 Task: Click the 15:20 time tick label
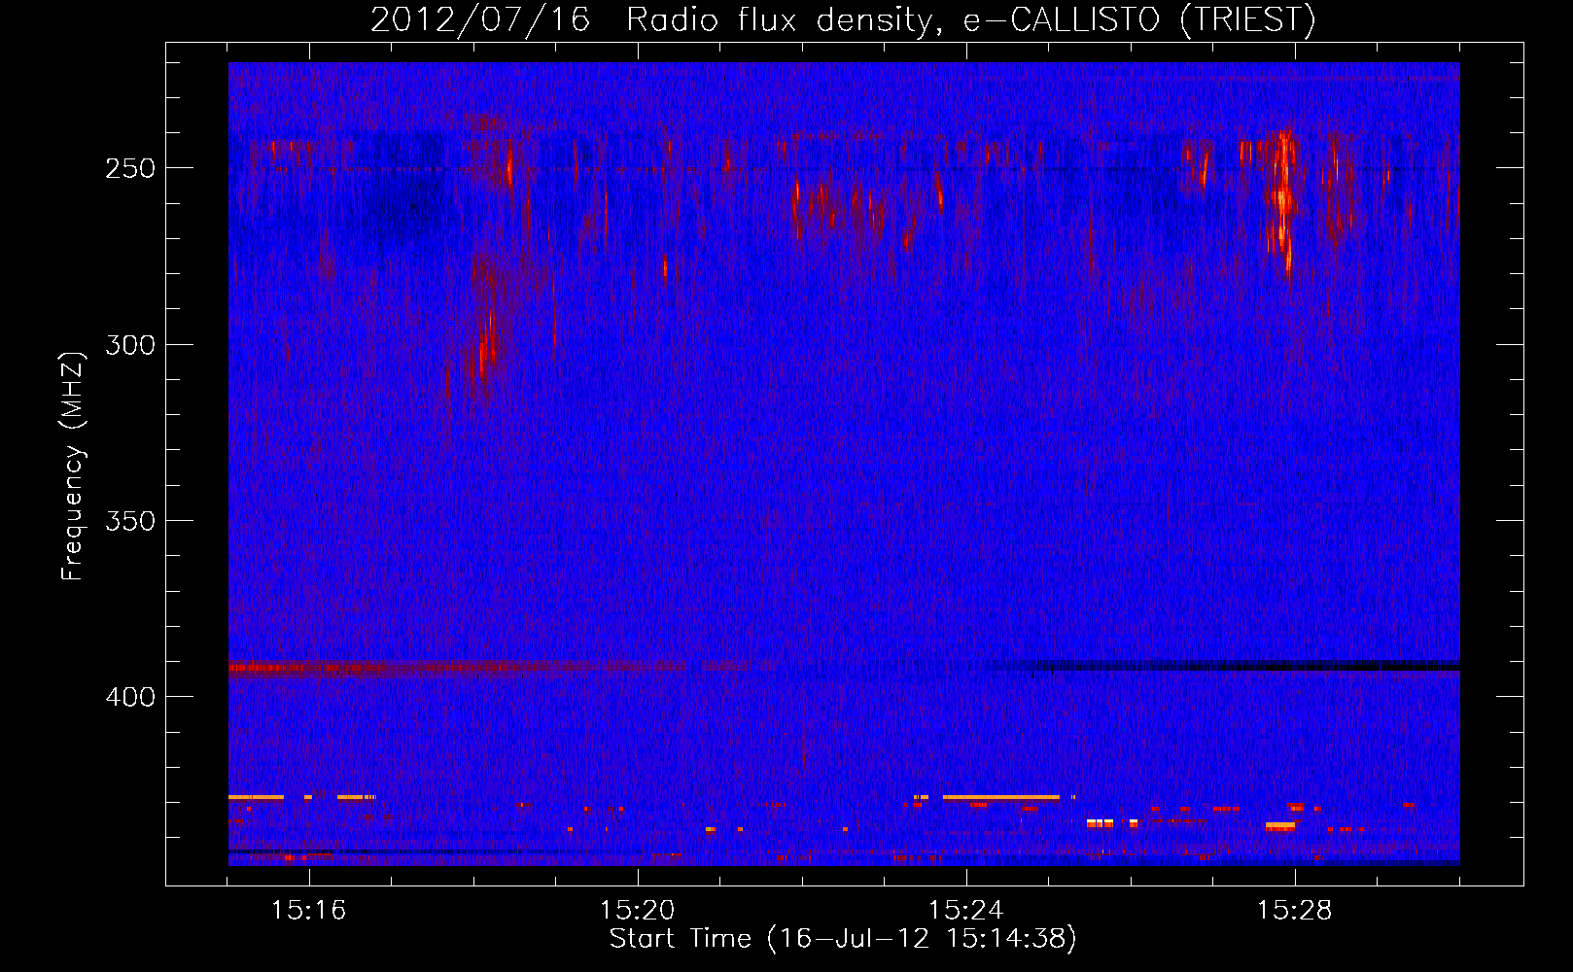(638, 911)
